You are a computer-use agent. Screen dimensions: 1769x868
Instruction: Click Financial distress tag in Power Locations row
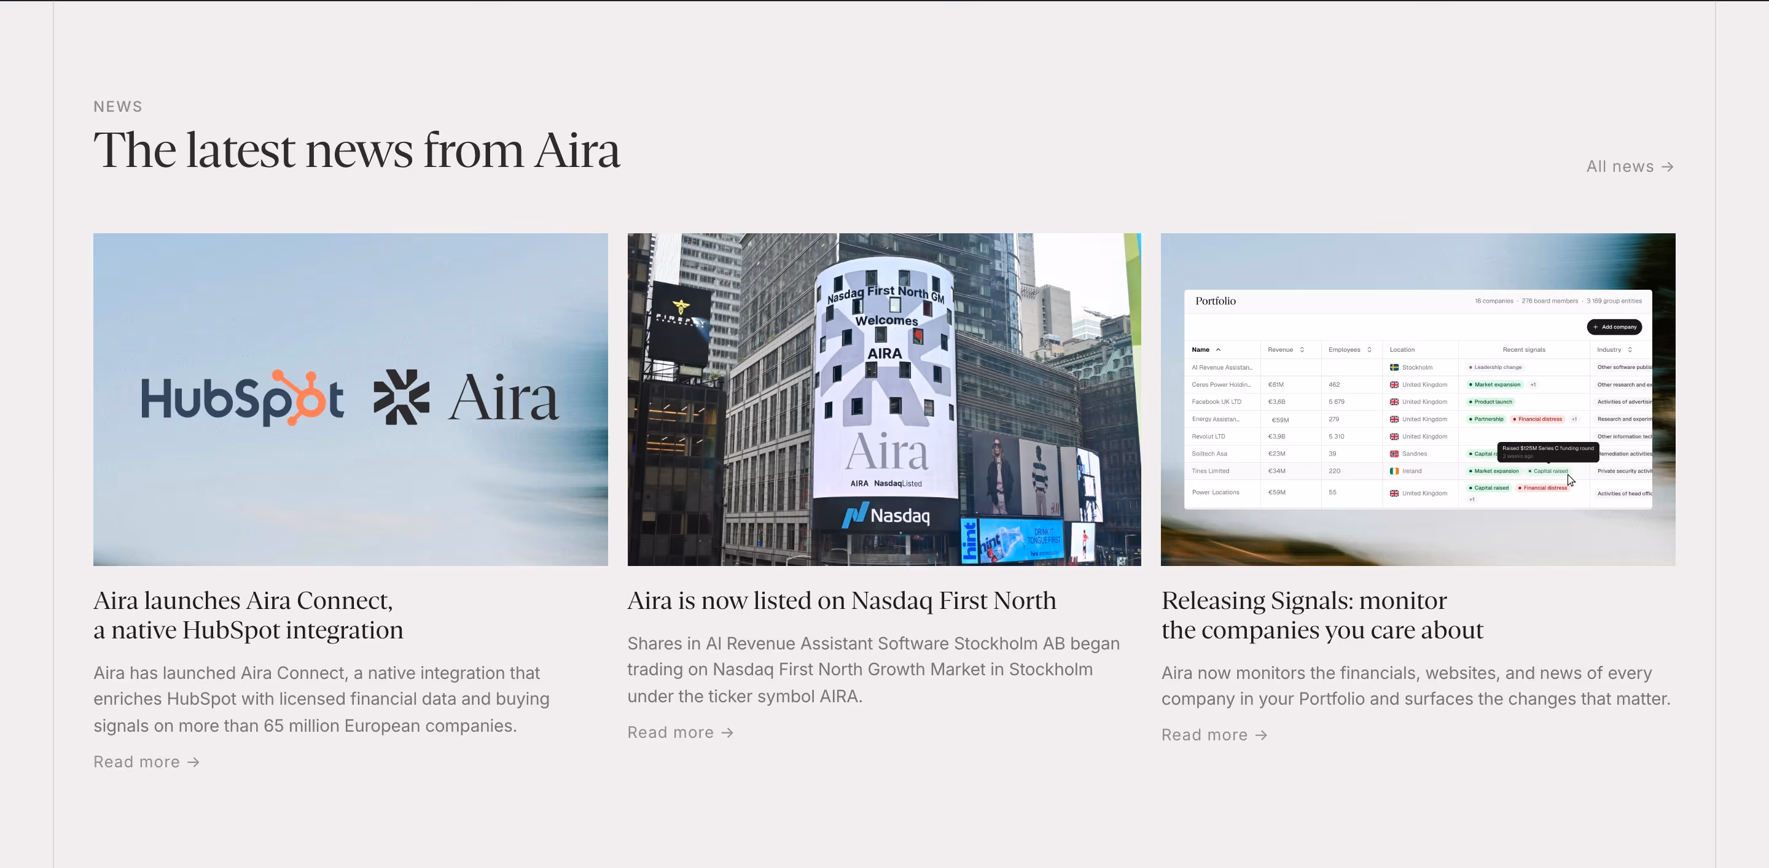(x=1542, y=488)
